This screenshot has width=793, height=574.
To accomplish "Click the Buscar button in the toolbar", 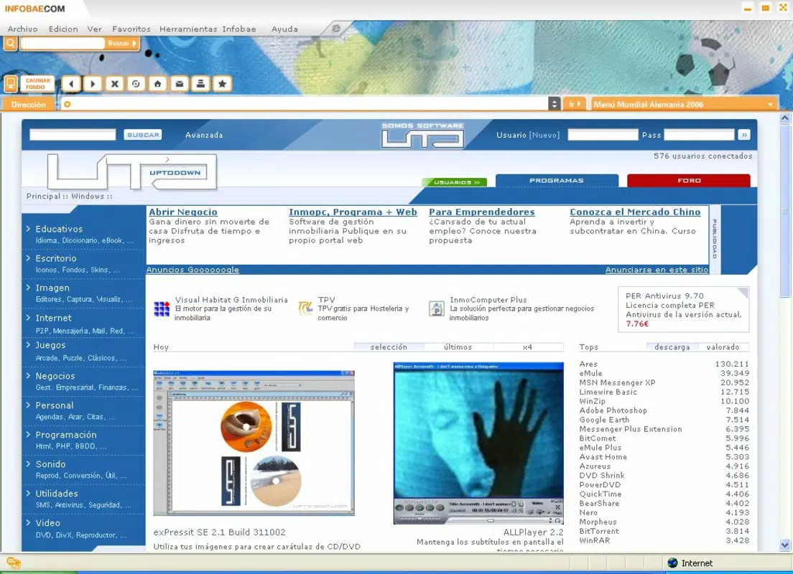I will click(x=122, y=44).
